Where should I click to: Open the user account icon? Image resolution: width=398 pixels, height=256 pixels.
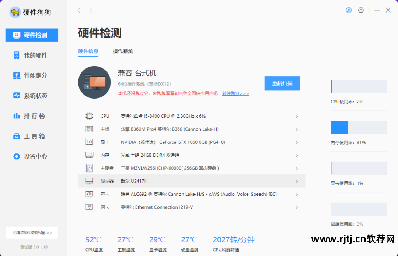349,10
